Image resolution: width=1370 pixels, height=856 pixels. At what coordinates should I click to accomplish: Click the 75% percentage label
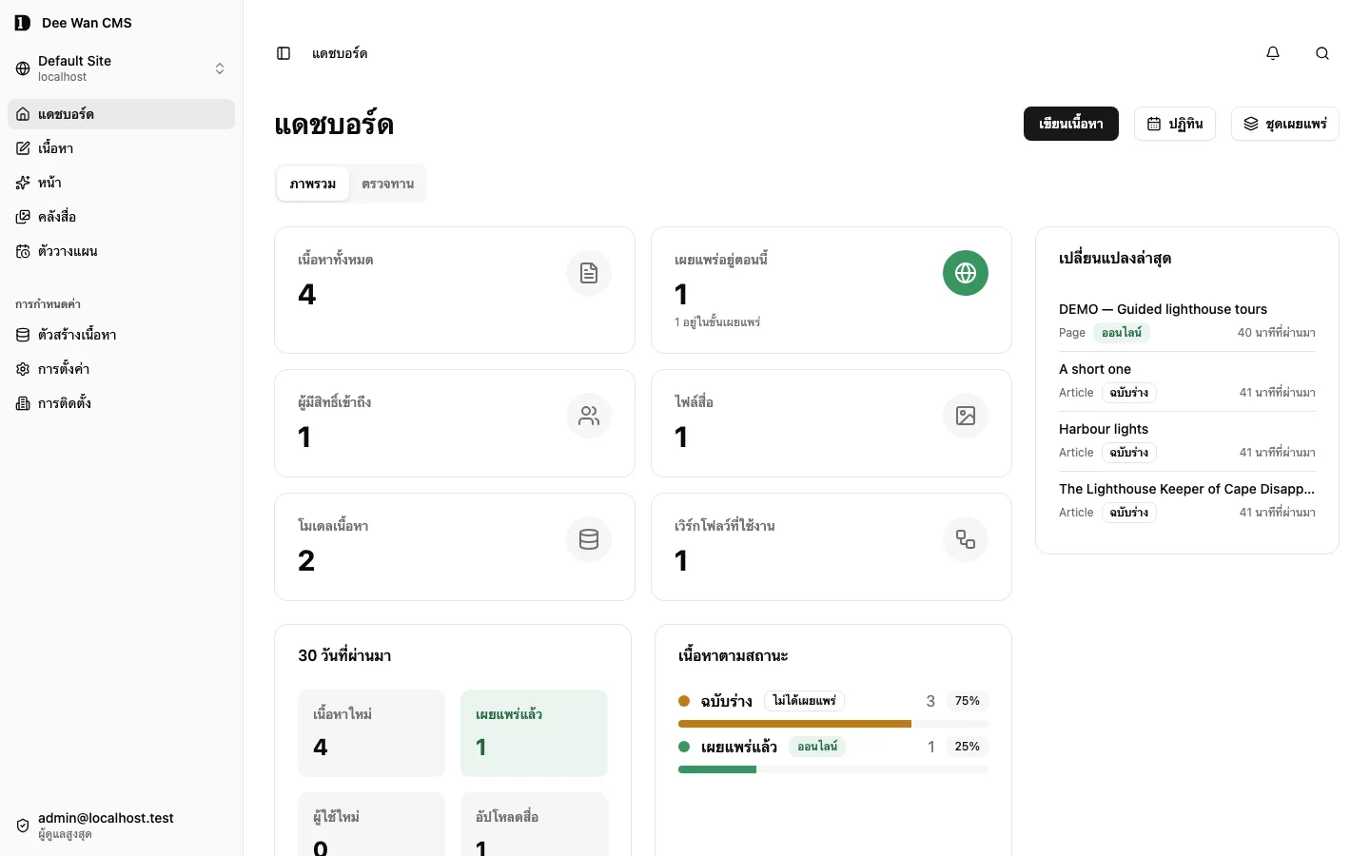[968, 701]
